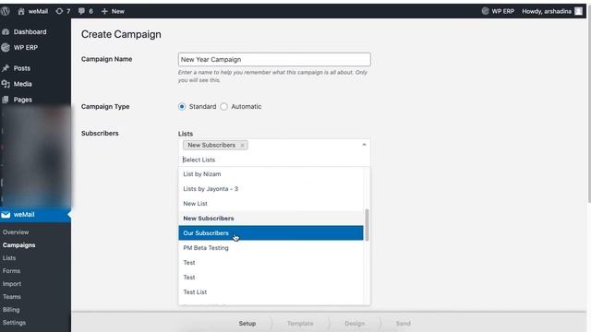Open weMail Settings submenu item
Screen dimensions: 591x332
[x=14, y=323]
